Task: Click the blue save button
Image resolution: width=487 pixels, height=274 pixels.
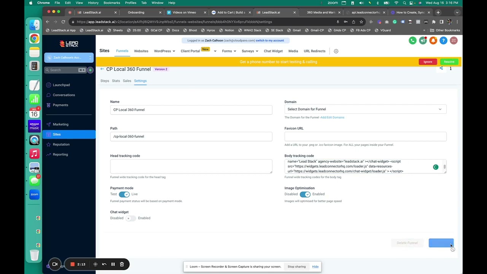Action: tap(441, 243)
